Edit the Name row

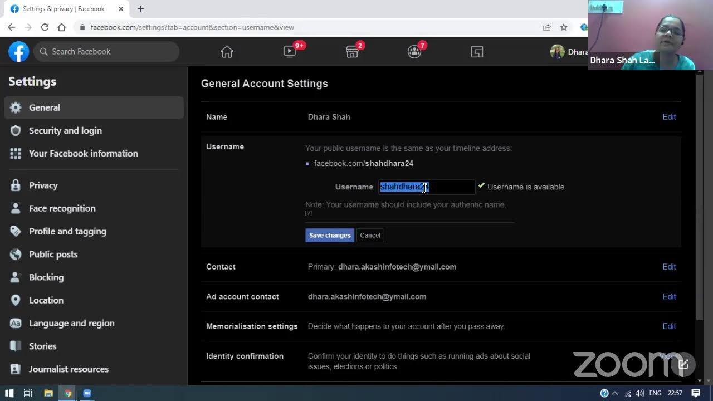[x=669, y=117]
